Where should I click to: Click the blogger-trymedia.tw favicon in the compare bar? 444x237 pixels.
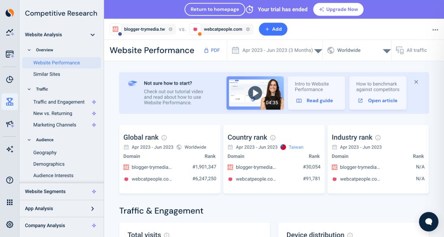115,29
